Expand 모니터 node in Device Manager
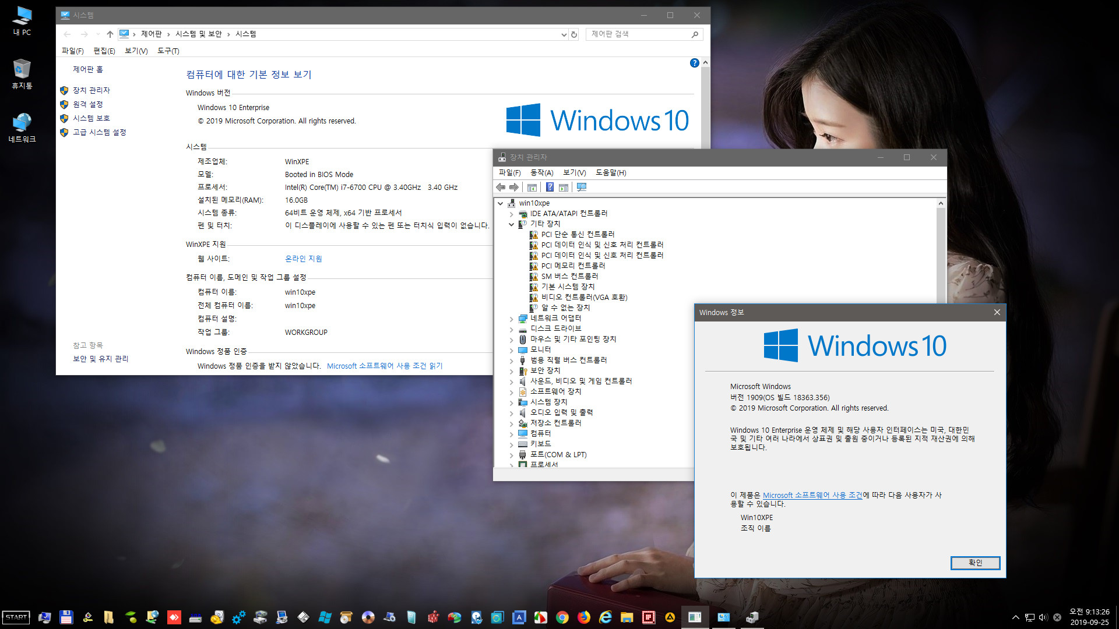 click(x=512, y=350)
